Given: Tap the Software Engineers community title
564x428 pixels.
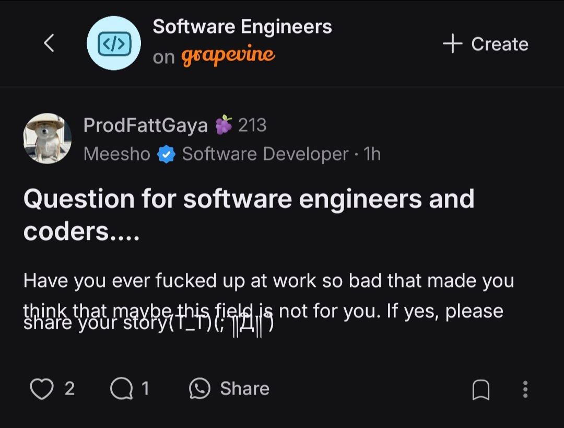Looking at the screenshot, I should point(242,27).
